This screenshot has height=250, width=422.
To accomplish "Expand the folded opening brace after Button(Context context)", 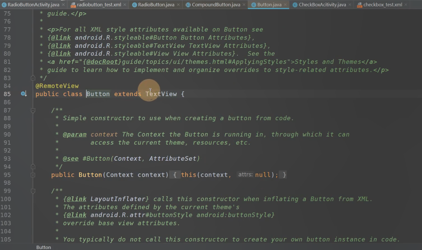I will click(x=175, y=175).
